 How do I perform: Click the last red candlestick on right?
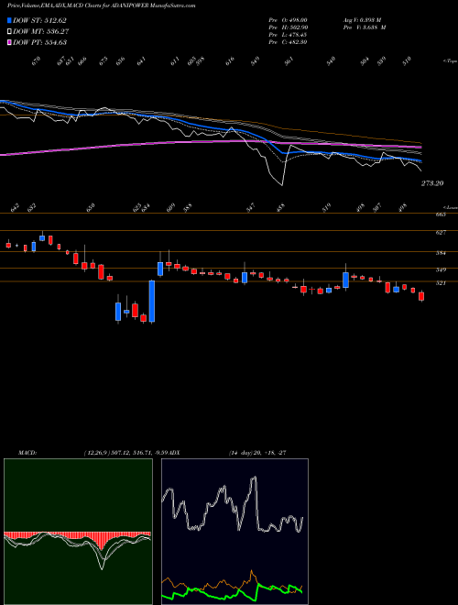[421, 296]
